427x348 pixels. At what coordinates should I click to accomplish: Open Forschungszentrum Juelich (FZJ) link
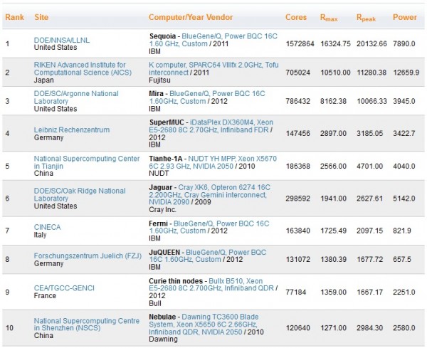tap(88, 256)
